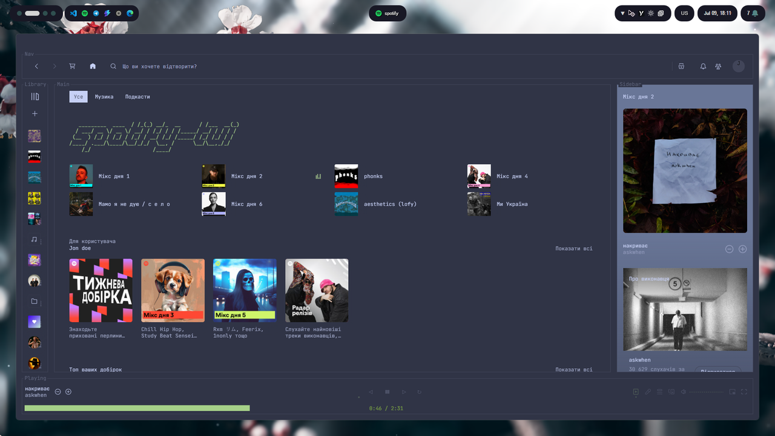The height and width of the screenshot is (436, 775).
Task: Open the folder item in library
Action: point(34,301)
